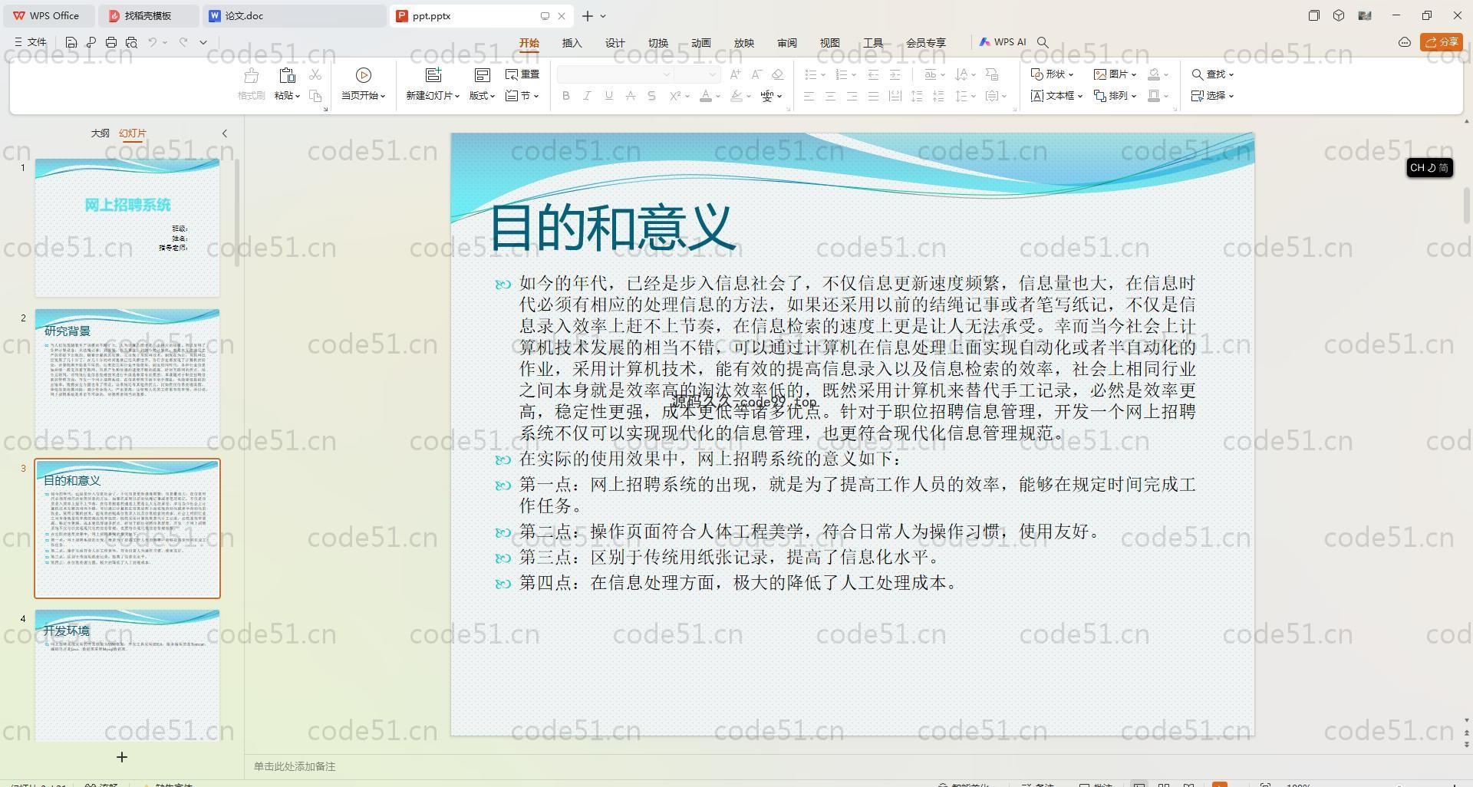1473x787 pixels.
Task: Add new slide with plus button
Action: coord(122,757)
